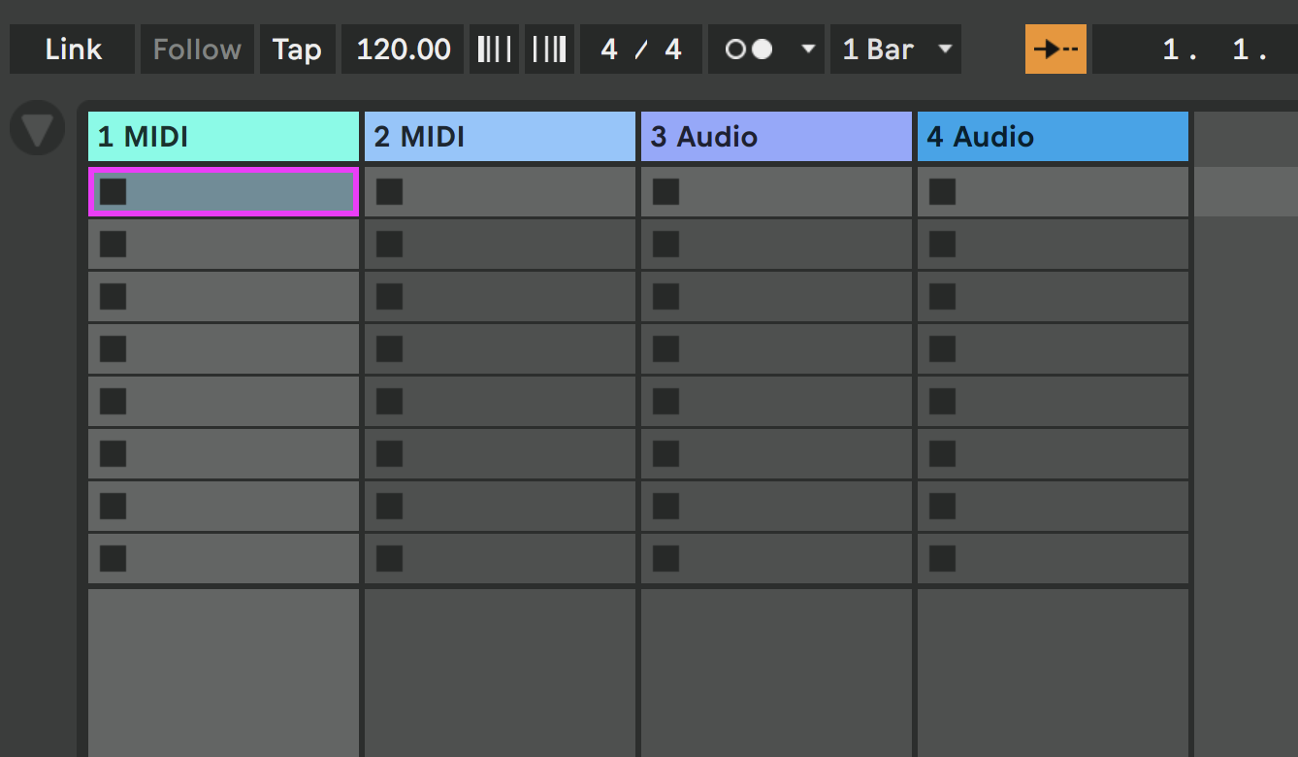The height and width of the screenshot is (757, 1298).
Task: Click the greyed-out Follow button
Action: tap(197, 49)
